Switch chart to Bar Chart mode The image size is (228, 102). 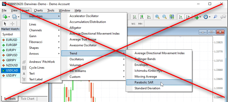tap(135, 17)
